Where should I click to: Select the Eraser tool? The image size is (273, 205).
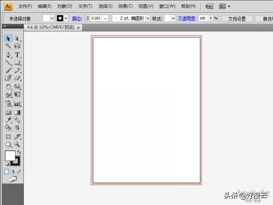17,78
